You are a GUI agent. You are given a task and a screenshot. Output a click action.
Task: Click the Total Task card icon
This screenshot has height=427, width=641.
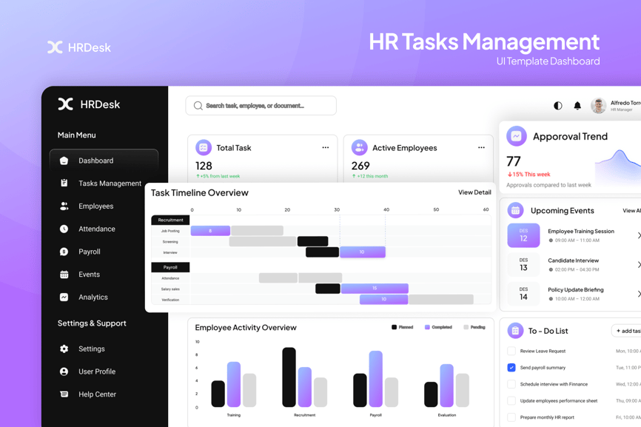tap(204, 148)
